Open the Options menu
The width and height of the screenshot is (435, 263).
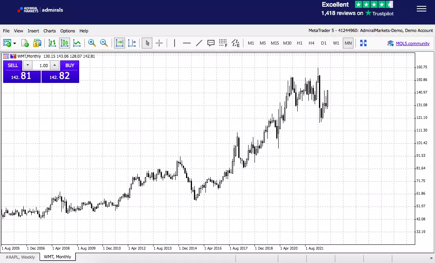(x=68, y=31)
